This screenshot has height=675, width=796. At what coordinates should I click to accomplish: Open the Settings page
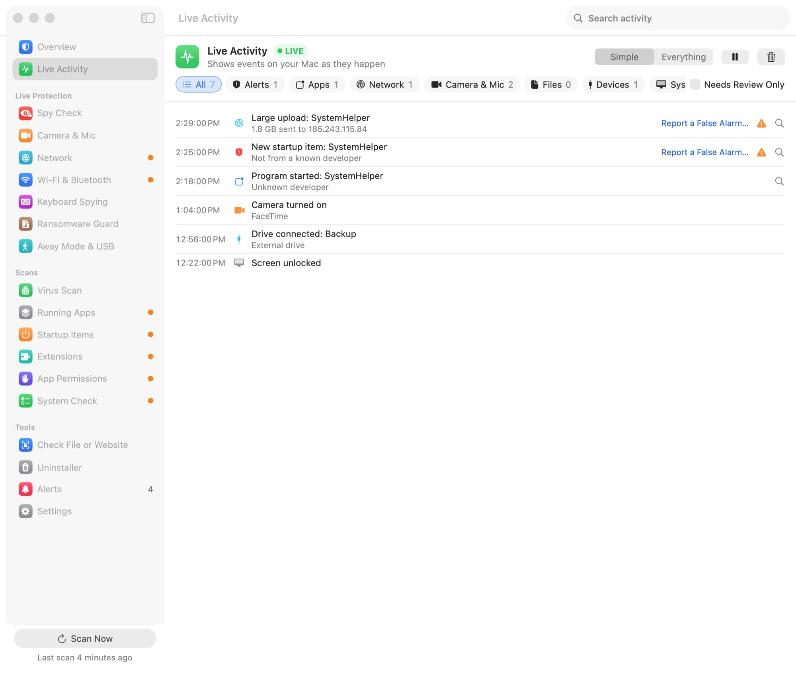[x=85, y=511]
